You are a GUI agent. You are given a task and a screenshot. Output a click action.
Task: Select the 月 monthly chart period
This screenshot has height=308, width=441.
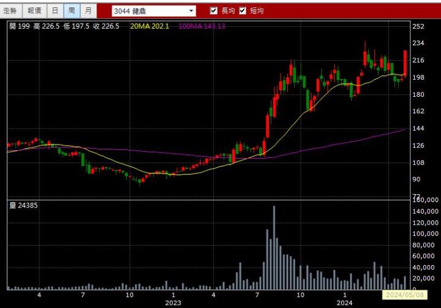point(88,11)
